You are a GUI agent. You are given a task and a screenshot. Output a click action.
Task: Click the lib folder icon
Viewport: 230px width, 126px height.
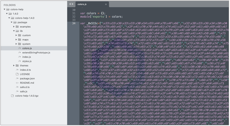pyautogui.click(x=17, y=31)
